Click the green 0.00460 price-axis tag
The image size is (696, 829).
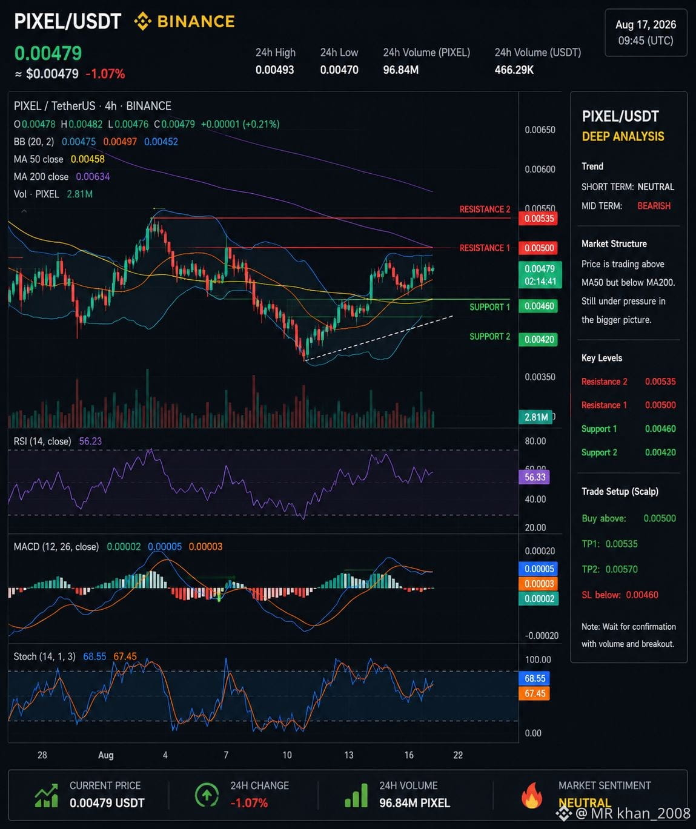click(539, 306)
